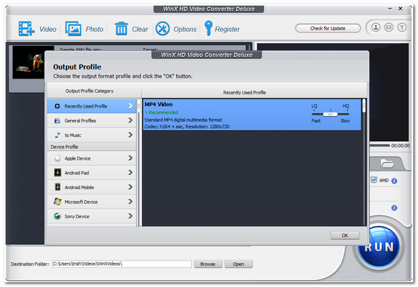Click the Check for Update button
Viewport: 418px width, 287px height.
pos(327,28)
